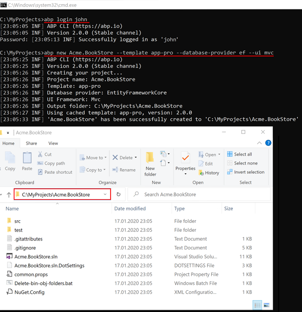Click Paste shortcut in ribbon
Screen dimensions: 302x312
click(55, 172)
